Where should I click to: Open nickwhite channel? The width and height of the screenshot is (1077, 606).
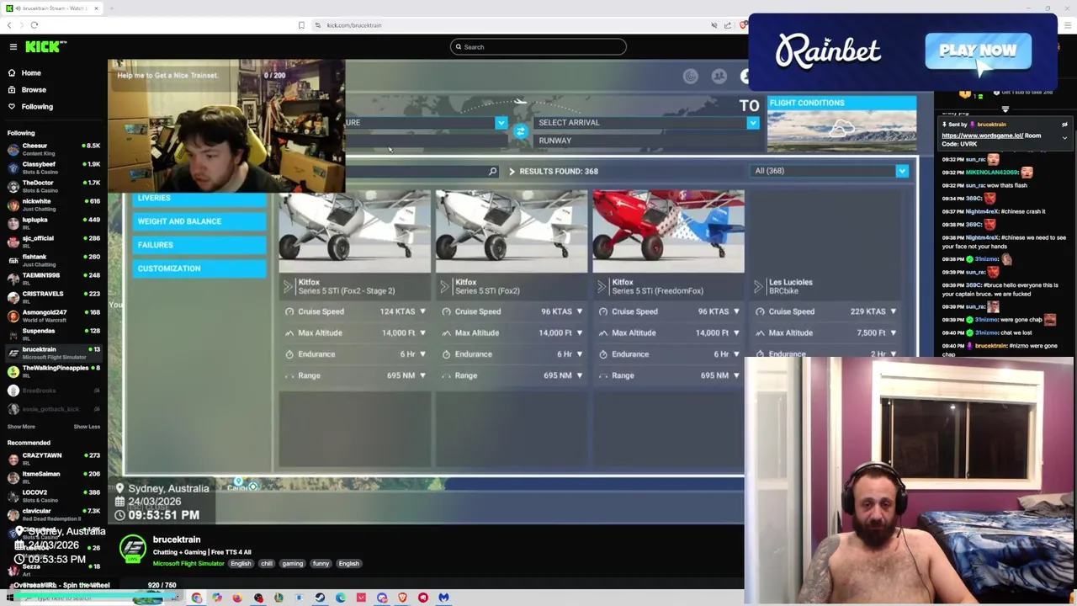(x=52, y=205)
